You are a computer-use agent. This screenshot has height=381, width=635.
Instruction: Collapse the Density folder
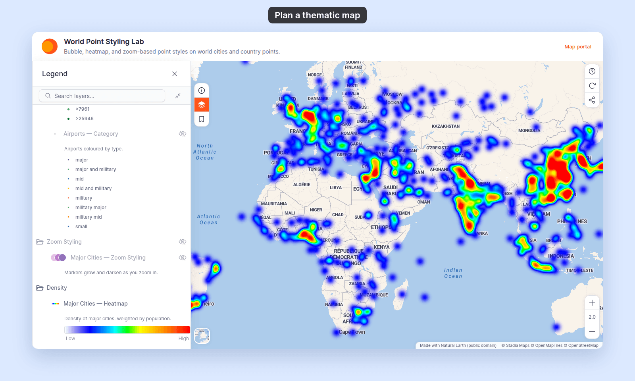[x=40, y=288]
